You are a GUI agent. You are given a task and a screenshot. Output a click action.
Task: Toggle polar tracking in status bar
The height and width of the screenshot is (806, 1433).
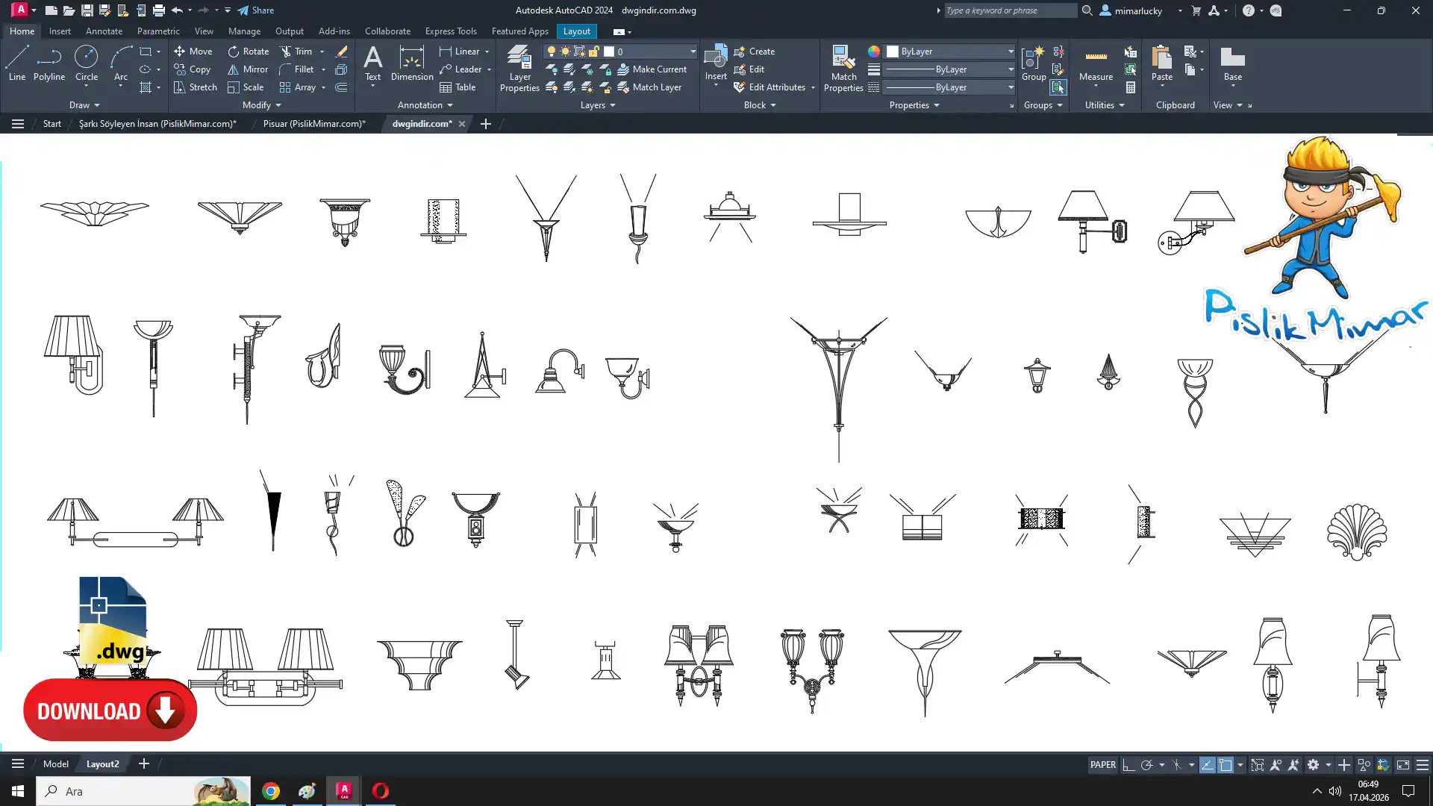(1147, 765)
